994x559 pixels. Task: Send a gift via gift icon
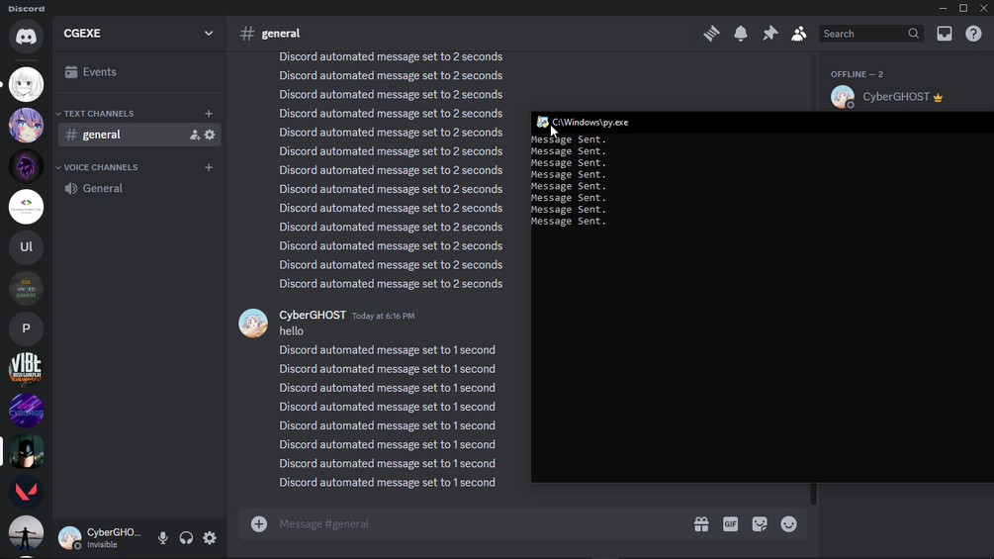[701, 524]
